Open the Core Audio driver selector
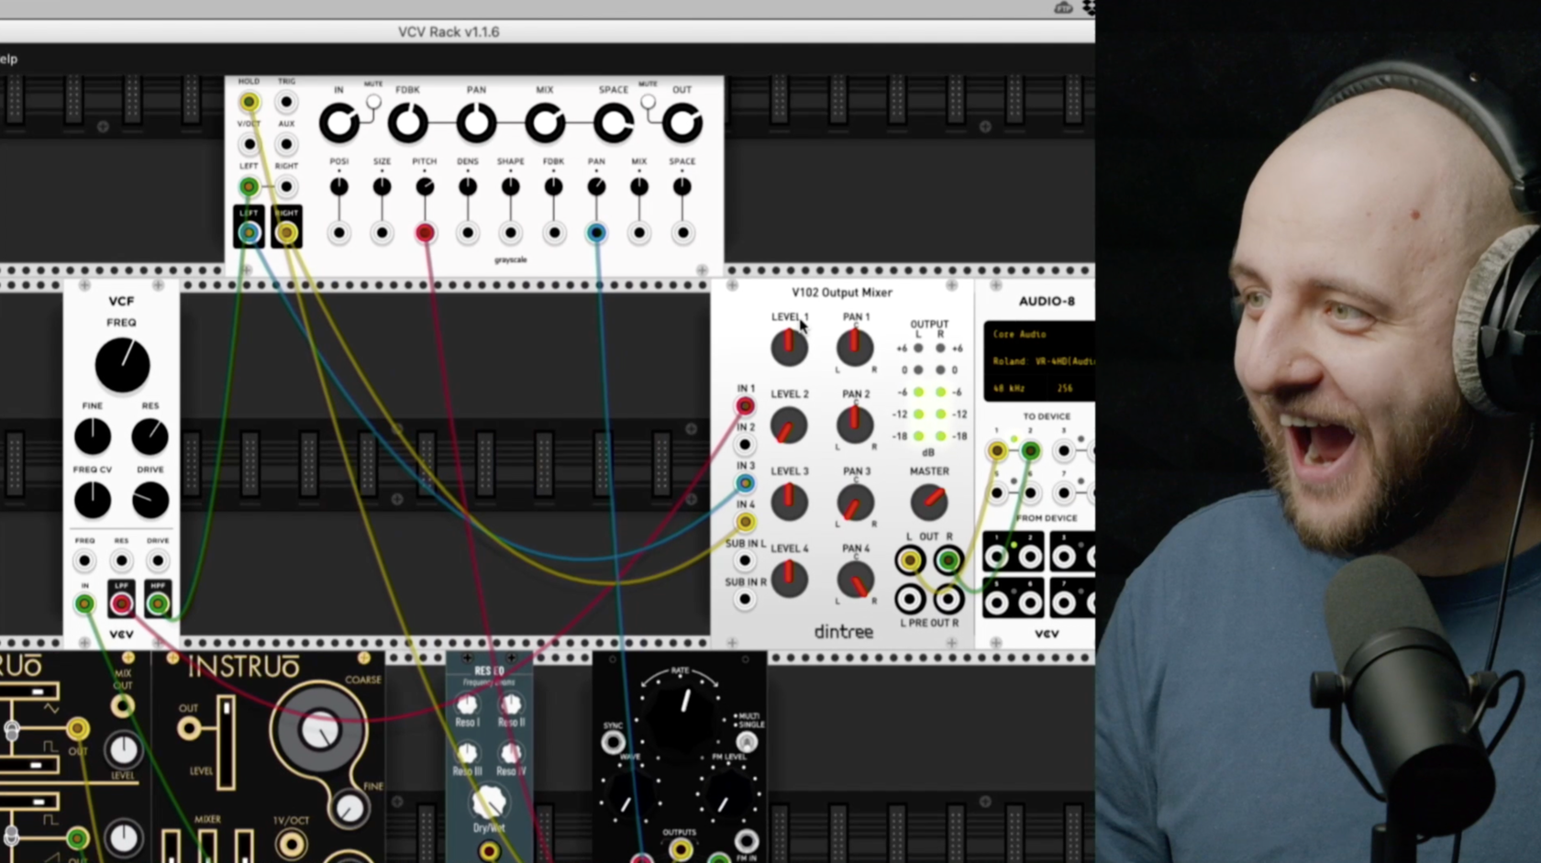Viewport: 1541px width, 863px height. [1039, 335]
